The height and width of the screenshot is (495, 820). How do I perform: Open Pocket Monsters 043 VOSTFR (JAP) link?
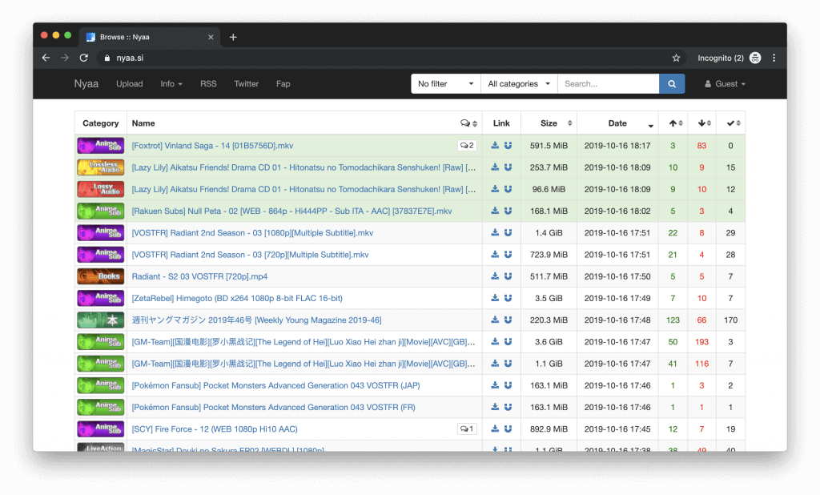point(275,385)
